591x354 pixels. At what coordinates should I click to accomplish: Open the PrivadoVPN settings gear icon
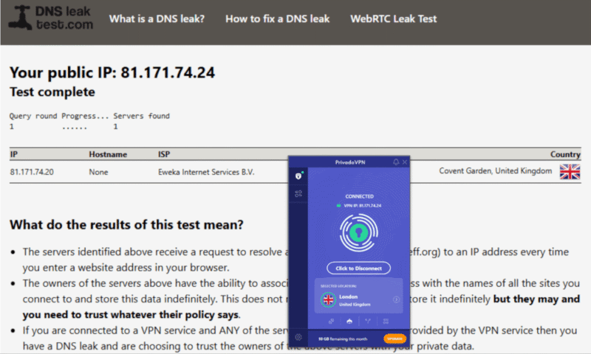298,337
